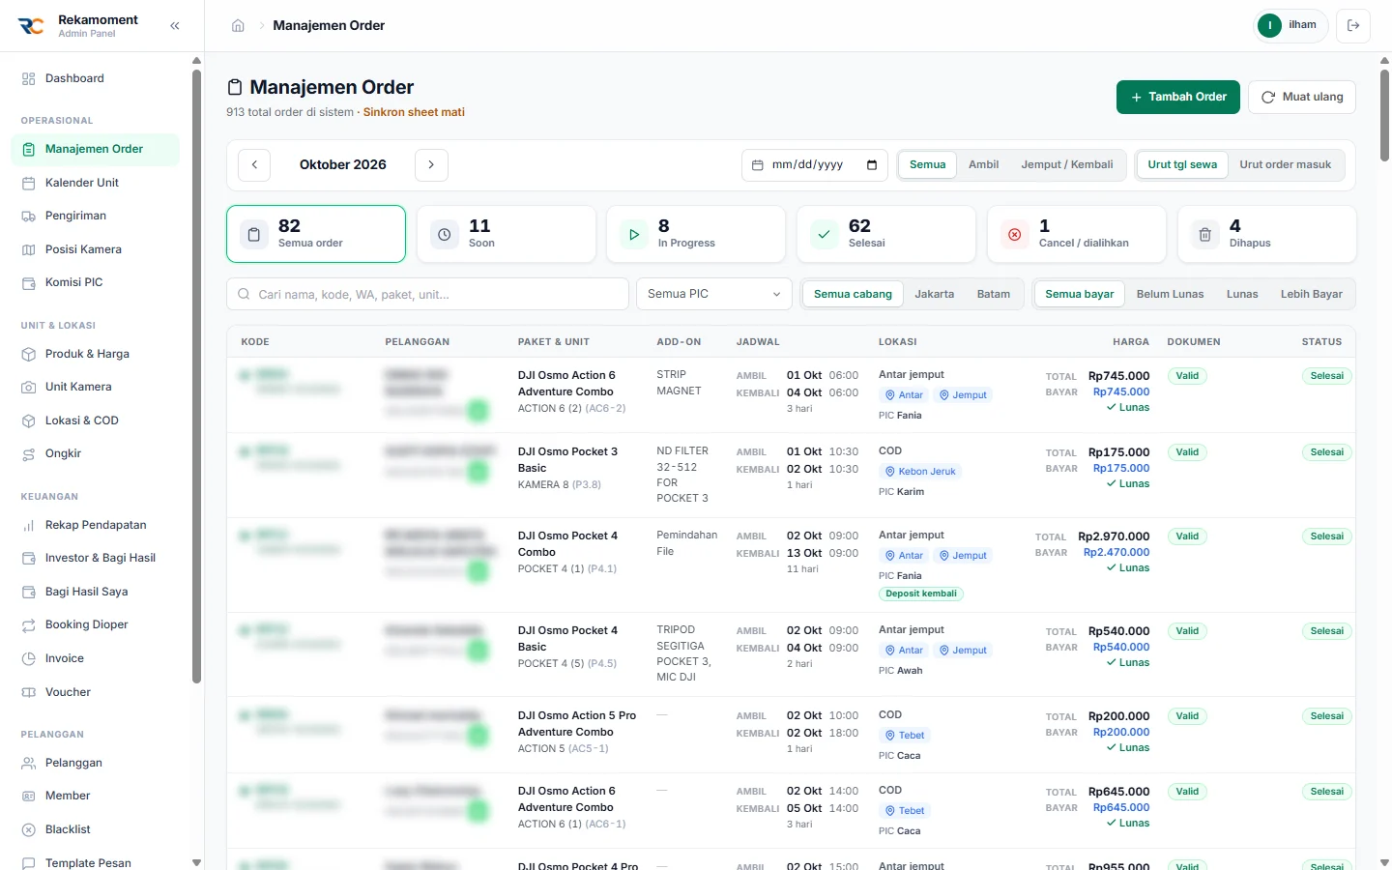Select the Jemput / Kembali filter
Screen dimensions: 1392x870
pos(1067,164)
